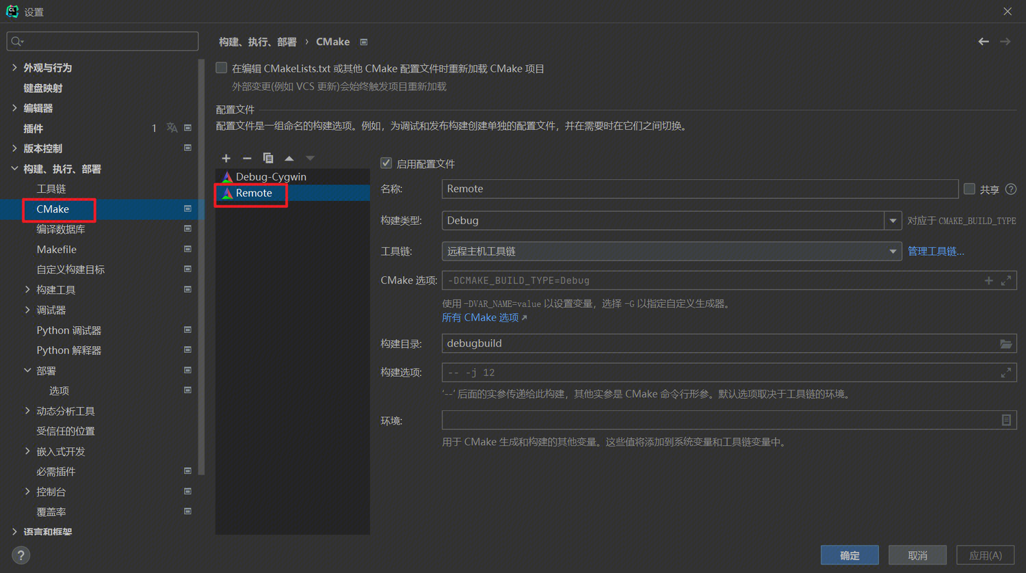Check the reload CMake project option checkbox
The image size is (1026, 573).
[221, 68]
